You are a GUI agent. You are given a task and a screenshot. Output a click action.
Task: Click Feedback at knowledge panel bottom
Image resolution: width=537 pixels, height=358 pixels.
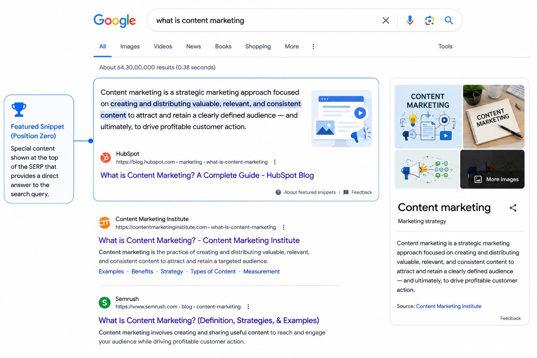pos(510,318)
